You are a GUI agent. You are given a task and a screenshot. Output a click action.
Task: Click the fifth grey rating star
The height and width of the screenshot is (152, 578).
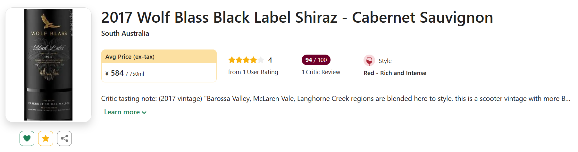(x=261, y=60)
